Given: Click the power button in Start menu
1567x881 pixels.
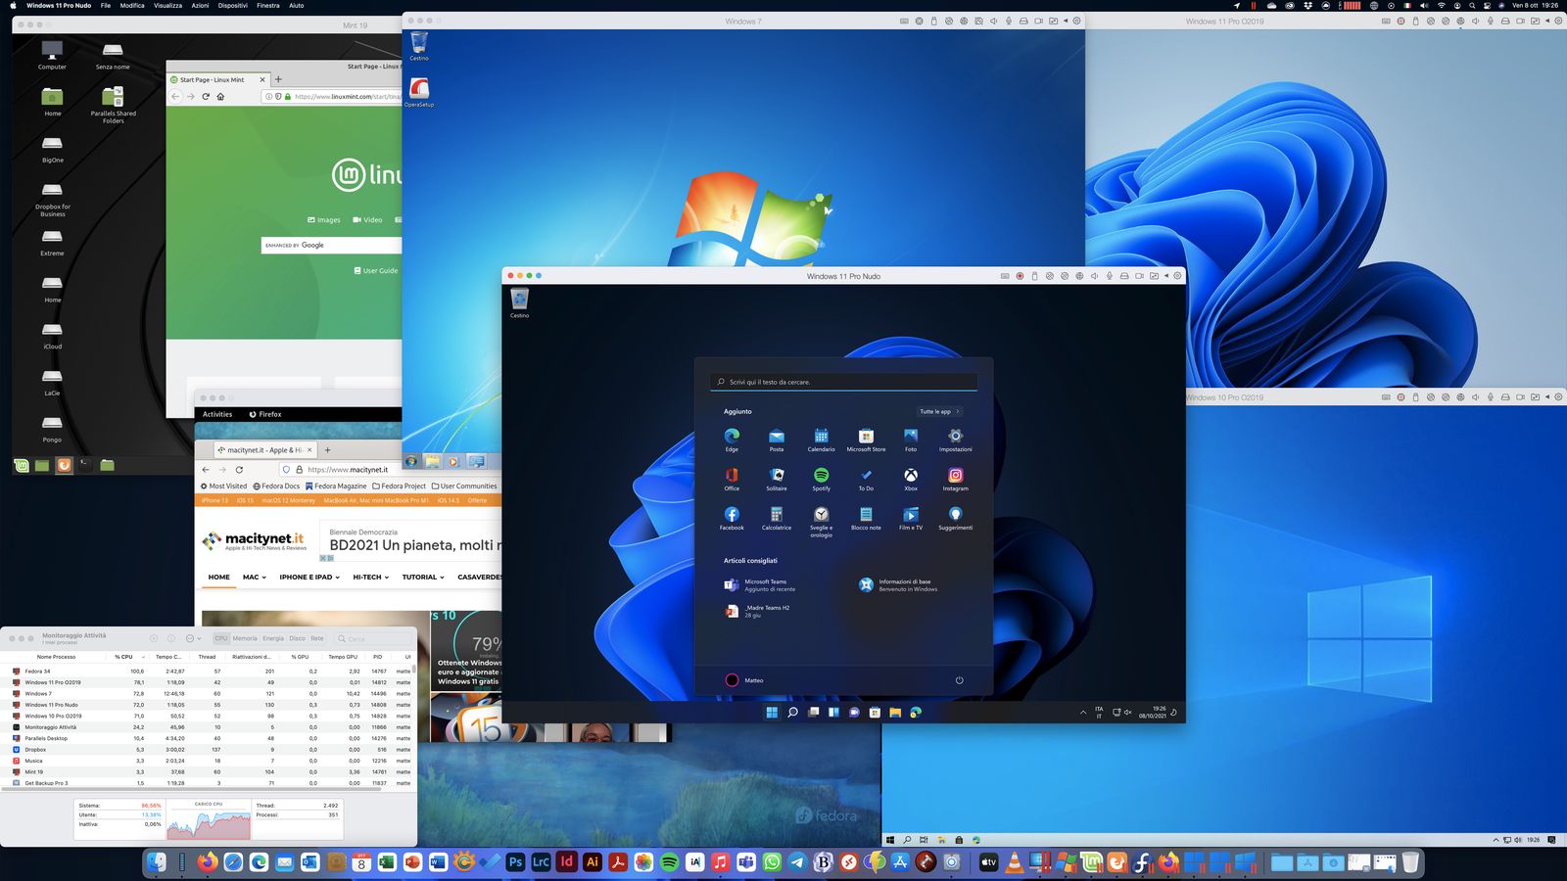Looking at the screenshot, I should [x=959, y=680].
